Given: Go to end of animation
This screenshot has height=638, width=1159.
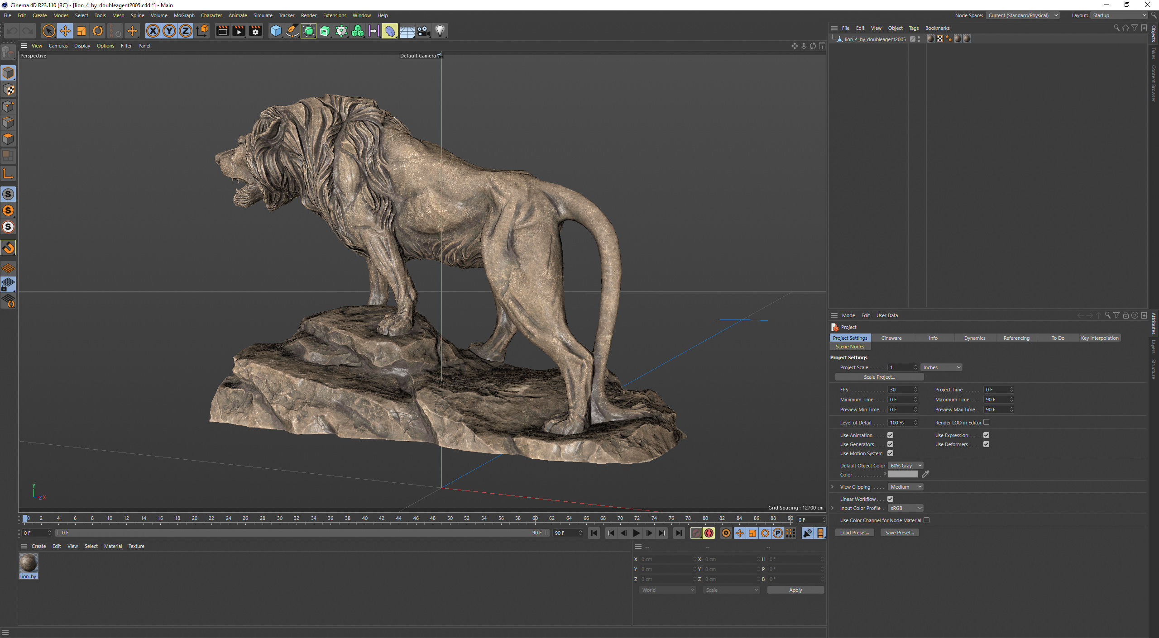Looking at the screenshot, I should tap(679, 533).
